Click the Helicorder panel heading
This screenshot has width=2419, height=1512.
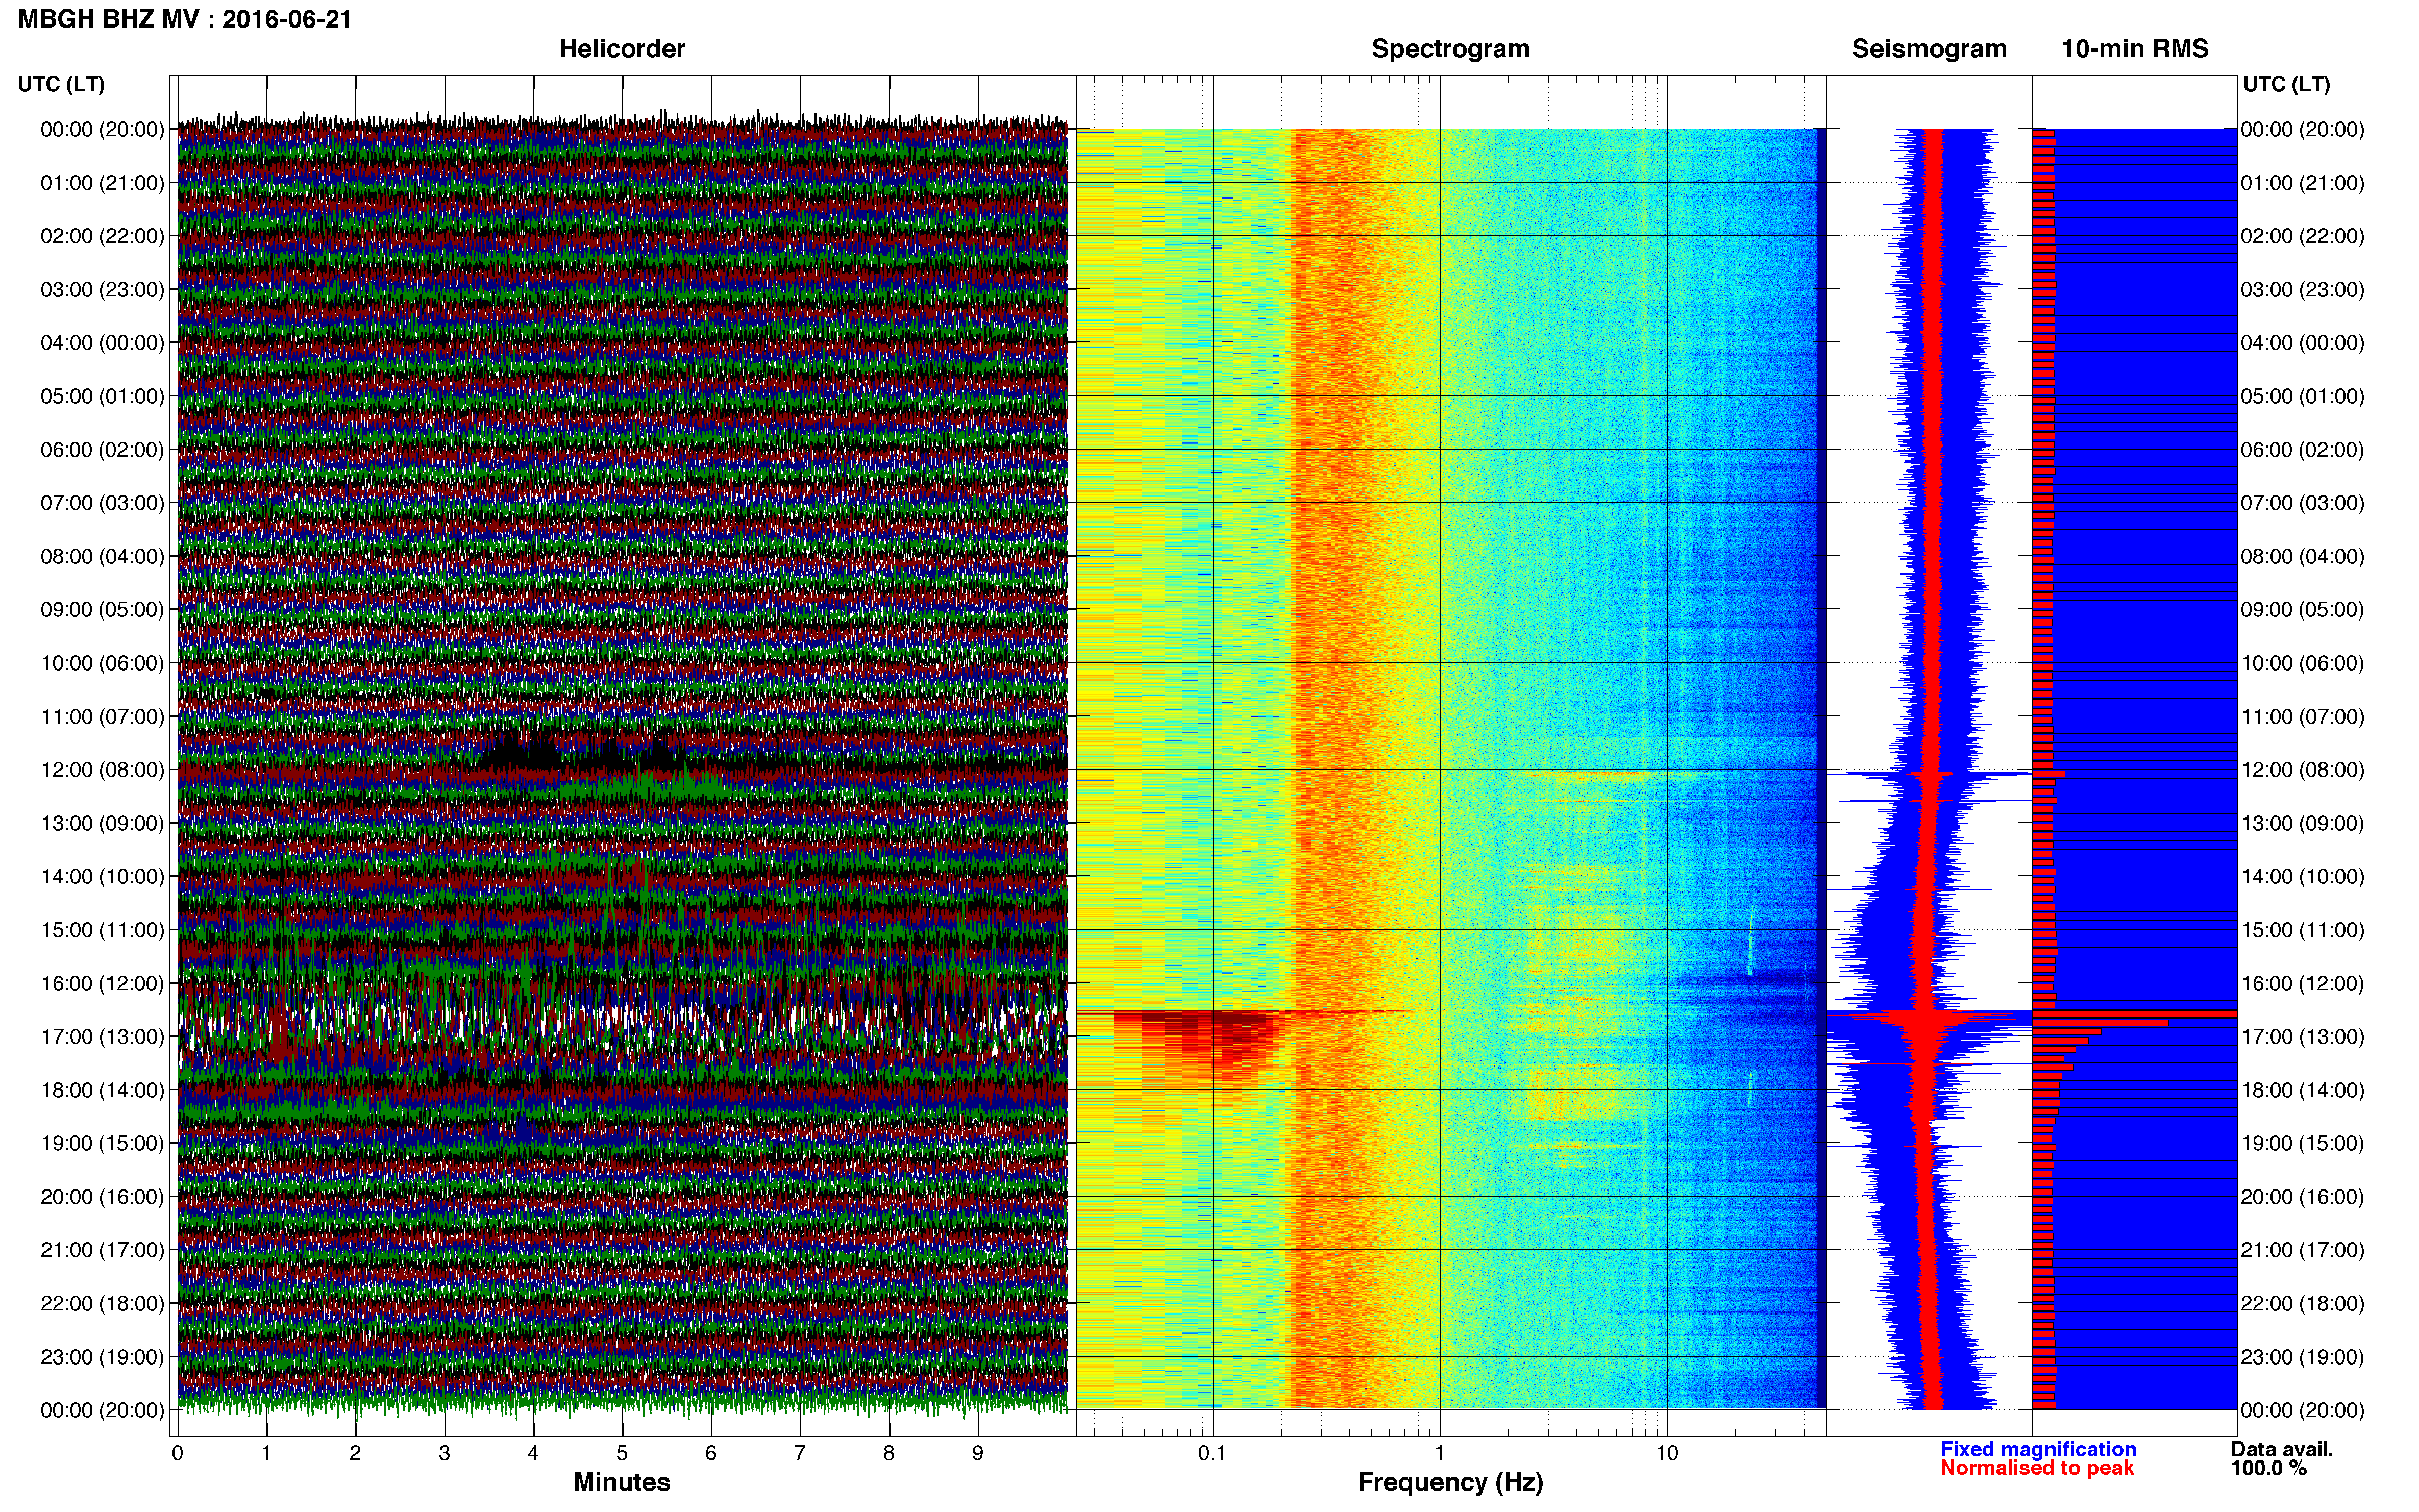coord(622,49)
